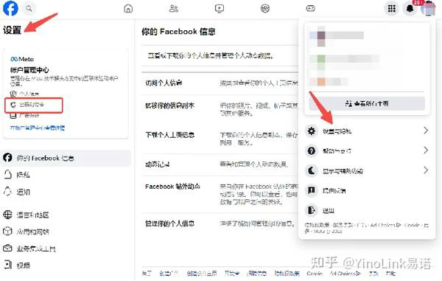
Task: Open the notifications bell icon
Action: pyautogui.click(x=410, y=8)
